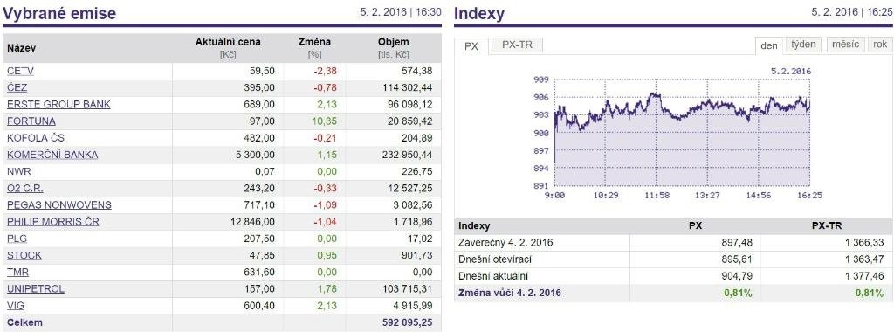The image size is (894, 332).
Task: Open KOFOLA ČS stock page
Action: [36, 138]
